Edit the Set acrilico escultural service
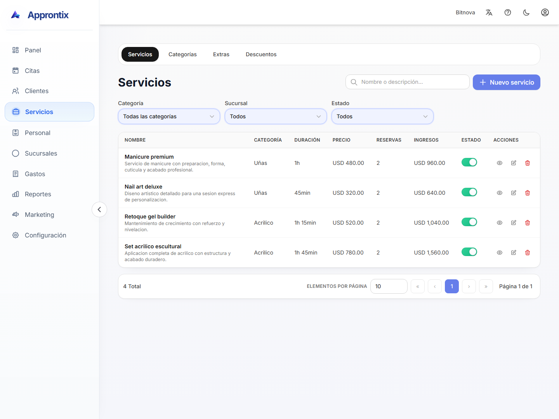This screenshot has width=559, height=419. (514, 253)
